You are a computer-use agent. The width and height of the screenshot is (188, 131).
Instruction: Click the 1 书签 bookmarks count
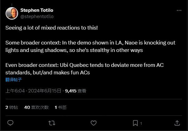click(60, 107)
